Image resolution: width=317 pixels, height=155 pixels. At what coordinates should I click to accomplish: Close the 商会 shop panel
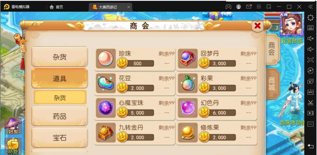tap(257, 26)
